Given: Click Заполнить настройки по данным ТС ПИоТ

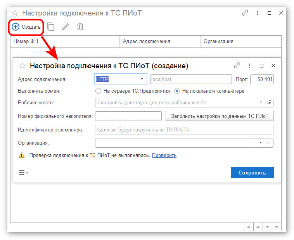Looking at the screenshot, I should click(x=220, y=116).
